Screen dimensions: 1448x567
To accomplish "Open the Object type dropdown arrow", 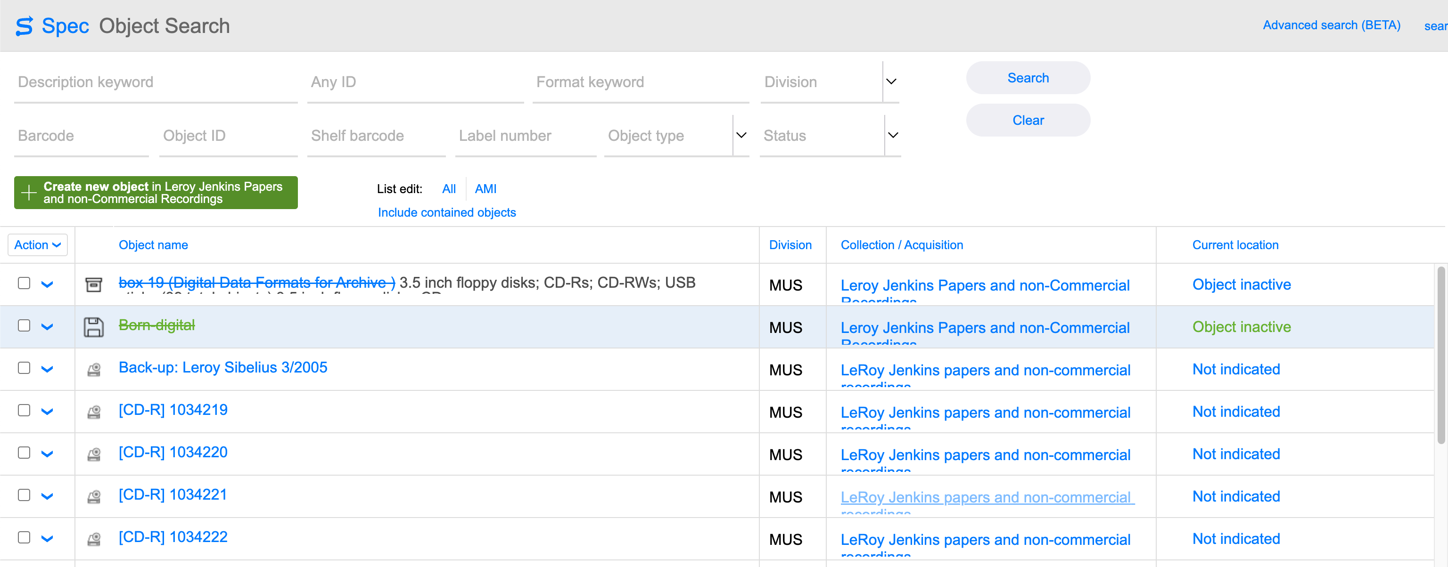I will 741,135.
